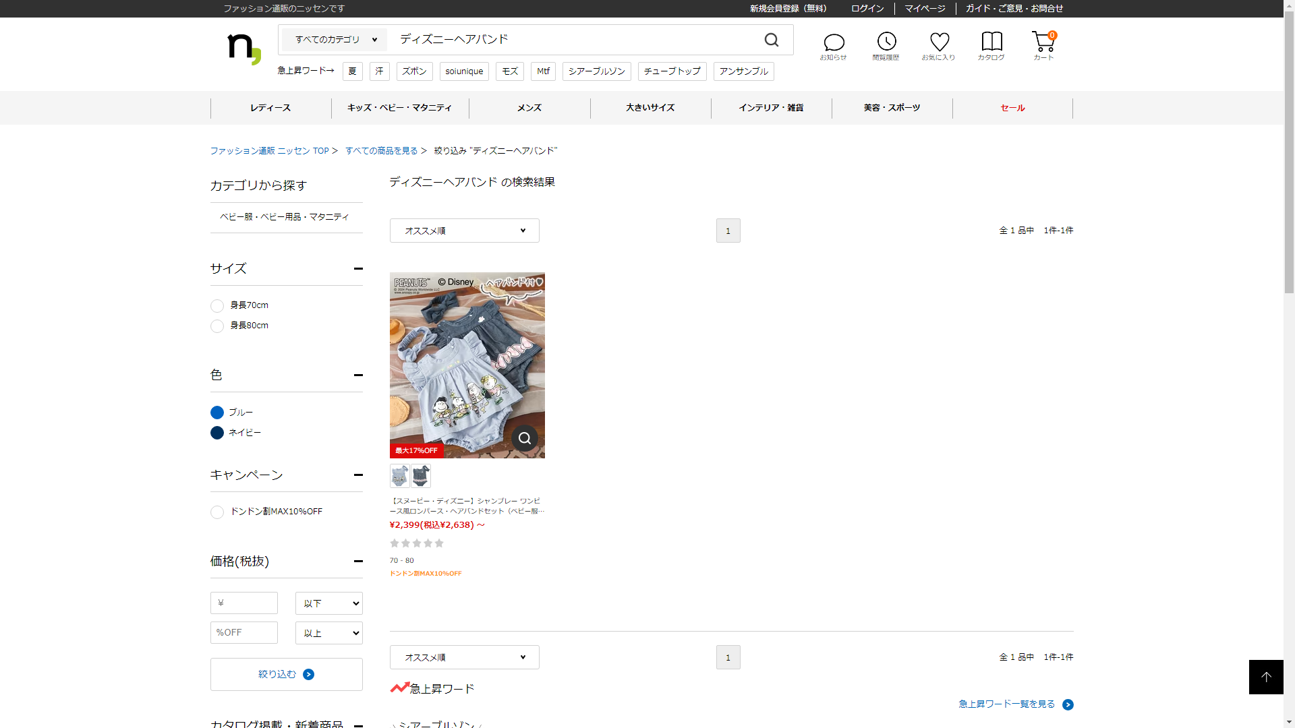
Task: Select the 身長70cm size filter
Action: pos(217,306)
